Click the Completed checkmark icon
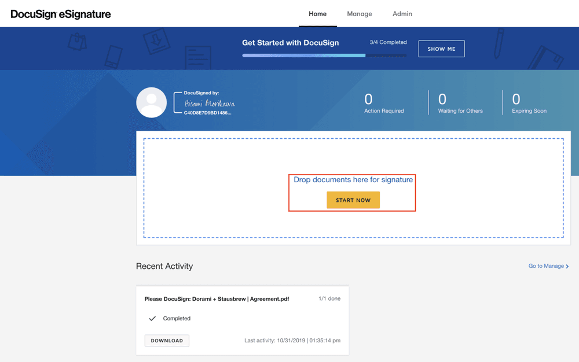The image size is (579, 362). pos(152,319)
